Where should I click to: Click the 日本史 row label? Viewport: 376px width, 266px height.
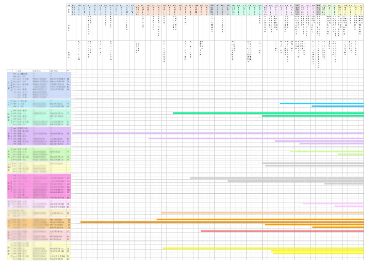[x=69, y=28]
